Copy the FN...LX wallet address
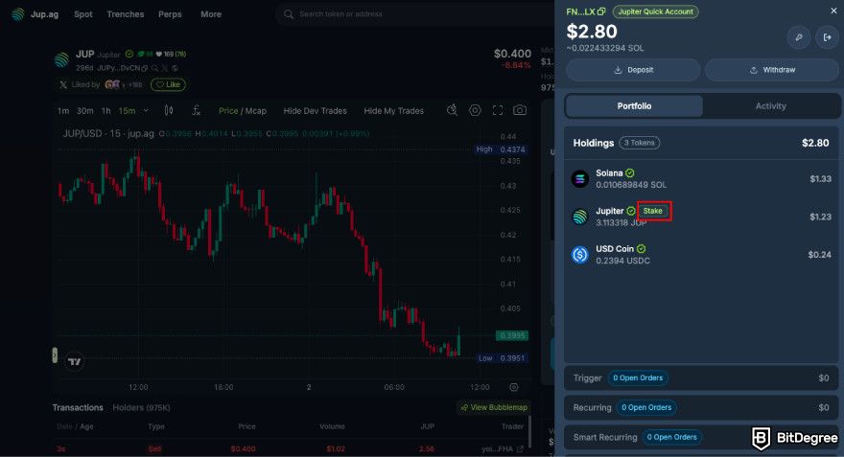Screen dimensions: 844x457 (x=601, y=11)
